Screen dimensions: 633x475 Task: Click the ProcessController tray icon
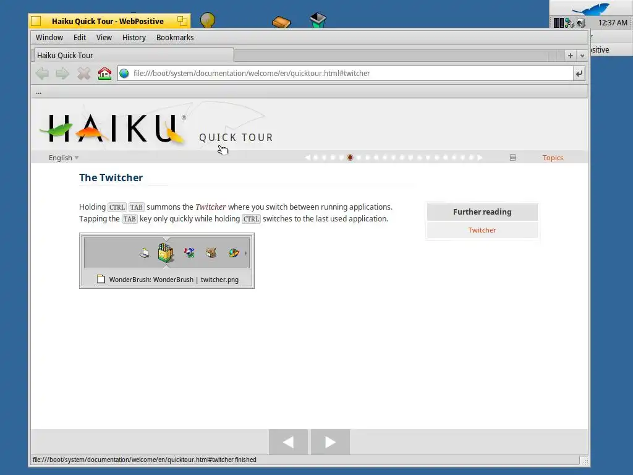pos(558,23)
